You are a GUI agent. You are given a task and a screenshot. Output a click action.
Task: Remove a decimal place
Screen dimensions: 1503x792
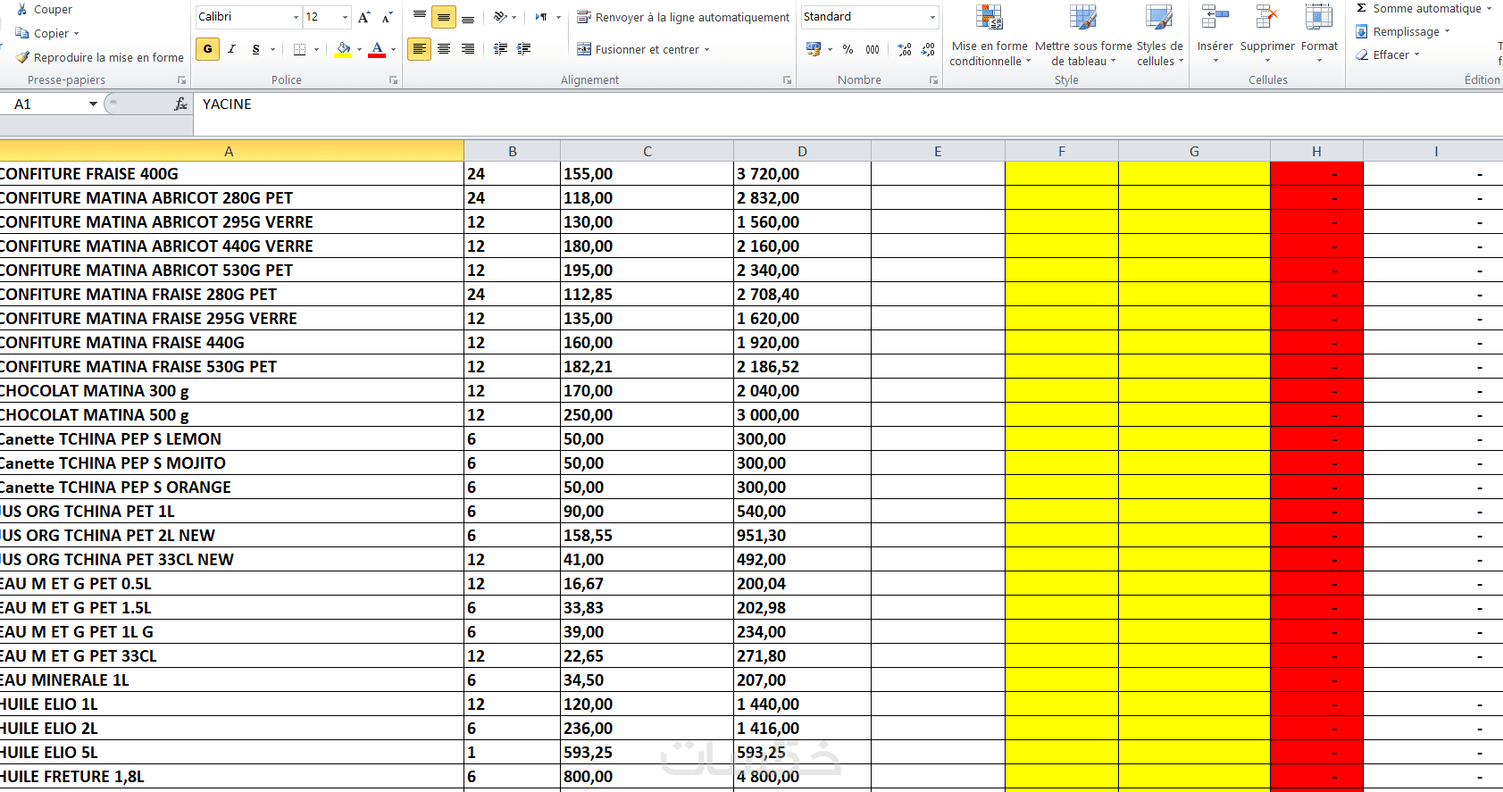tap(929, 49)
